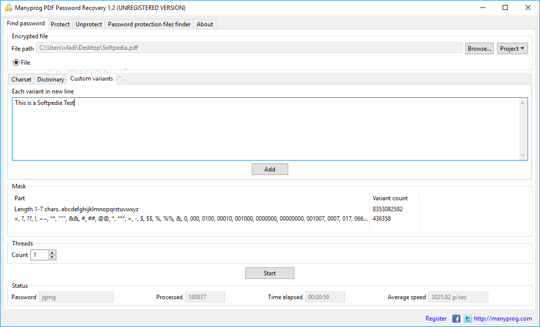This screenshot has width=540, height=327.
Task: Open the http://manyprog.com link
Action: tap(503, 319)
